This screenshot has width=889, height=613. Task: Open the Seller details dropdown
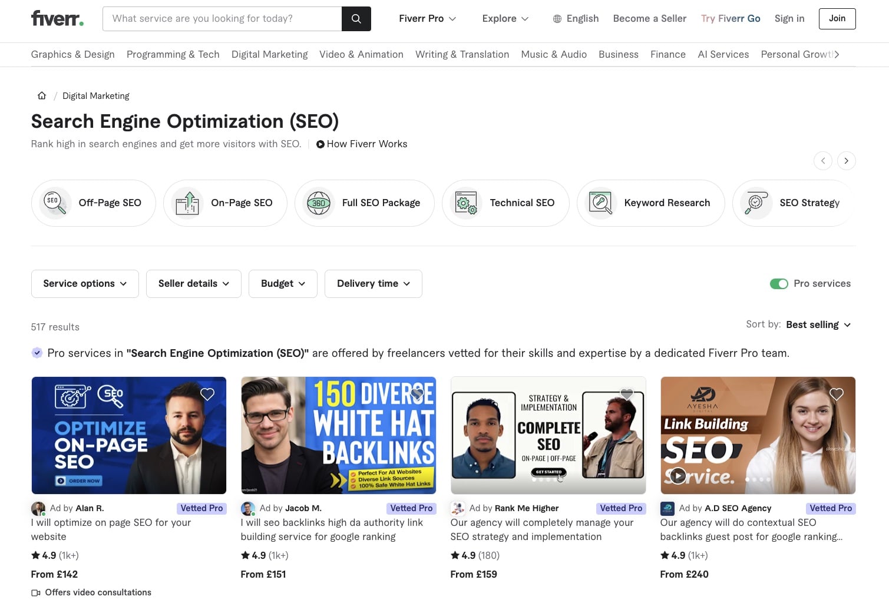194,284
